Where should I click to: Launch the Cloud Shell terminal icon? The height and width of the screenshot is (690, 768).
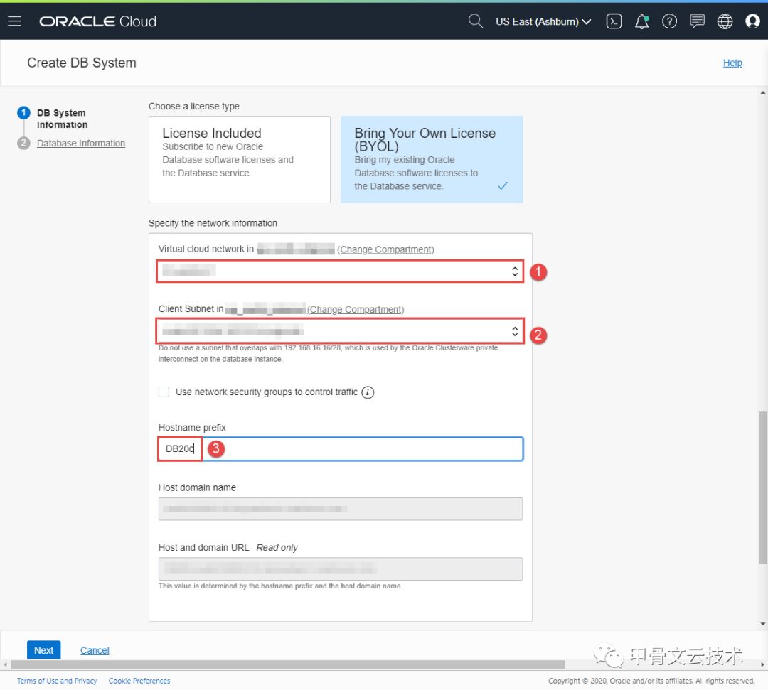(x=614, y=21)
